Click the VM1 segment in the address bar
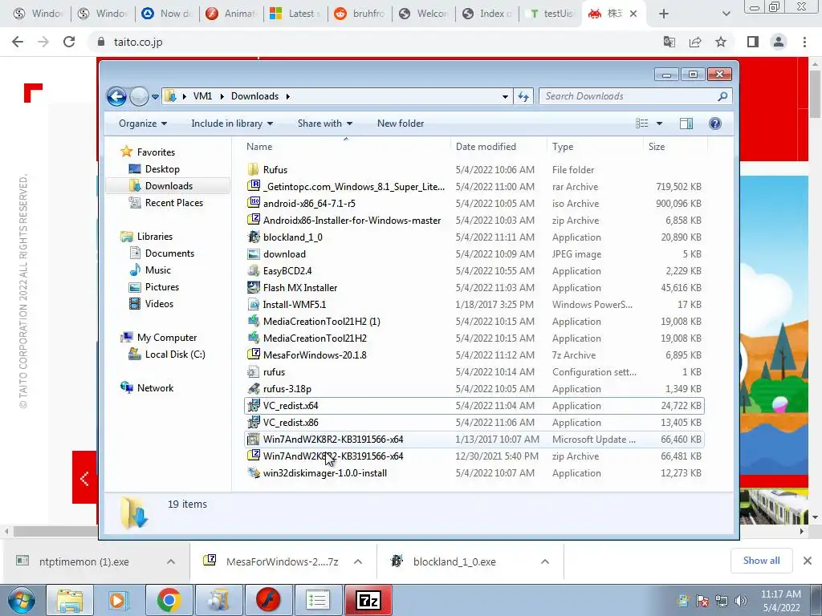Screen dimensions: 822x616 pos(202,96)
